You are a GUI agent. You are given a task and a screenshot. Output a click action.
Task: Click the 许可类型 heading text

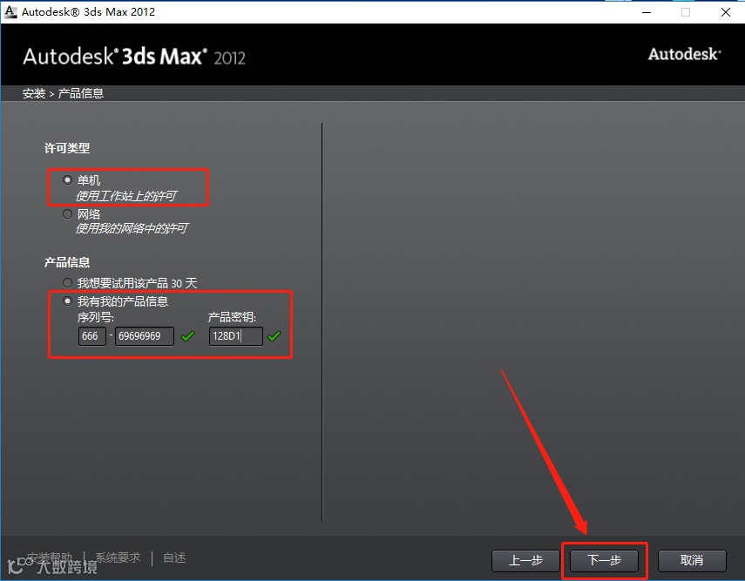(67, 148)
